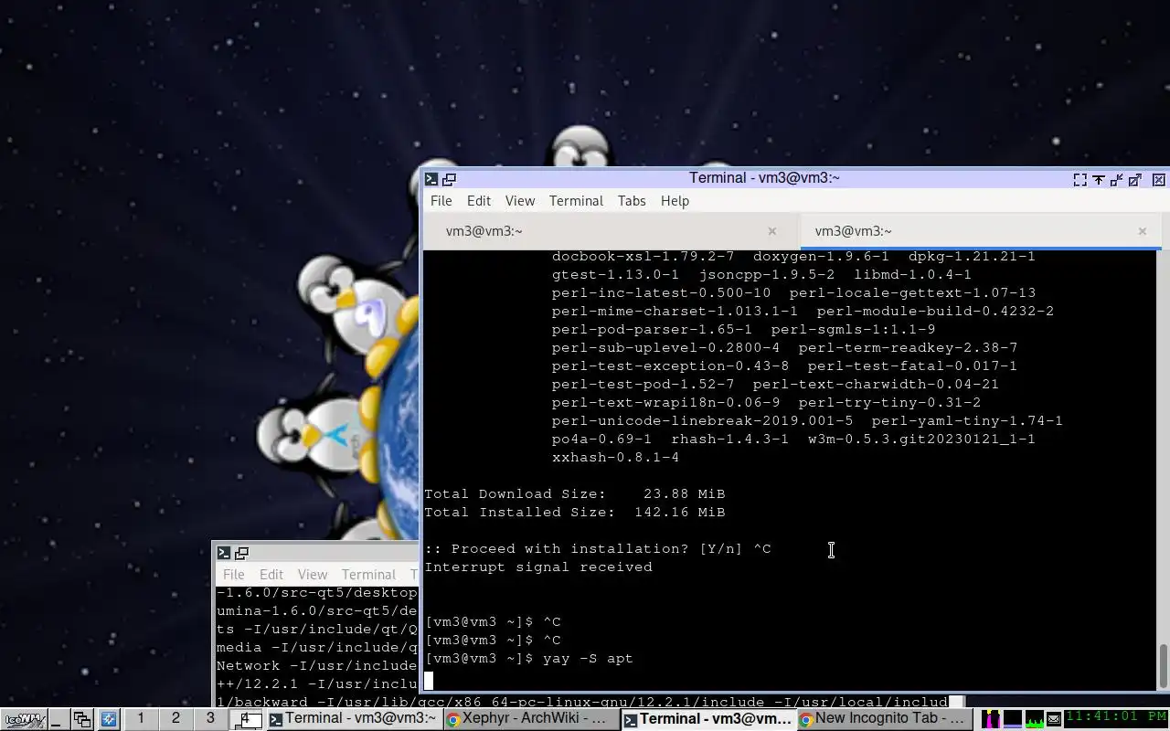Viewport: 1170px width, 731px height.
Task: Open Edit menu in front Terminal window
Action: point(479,201)
